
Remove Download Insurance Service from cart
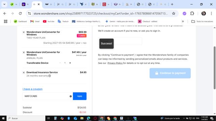click(24, 73)
